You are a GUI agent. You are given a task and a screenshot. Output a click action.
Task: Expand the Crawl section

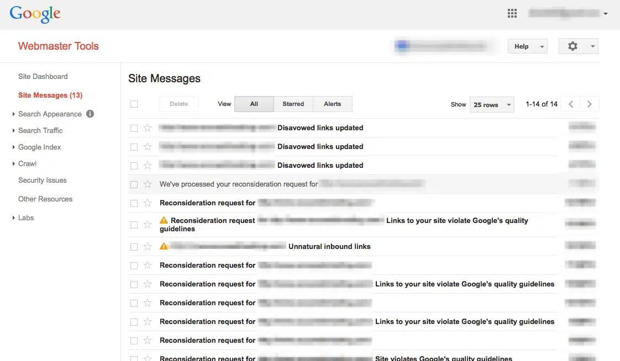(x=13, y=163)
